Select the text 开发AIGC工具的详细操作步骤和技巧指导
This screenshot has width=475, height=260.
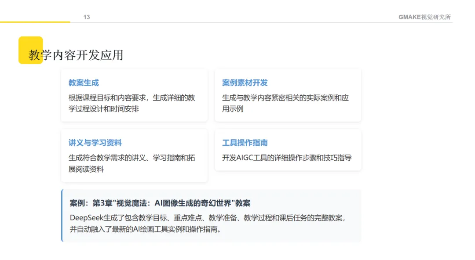[287, 158]
